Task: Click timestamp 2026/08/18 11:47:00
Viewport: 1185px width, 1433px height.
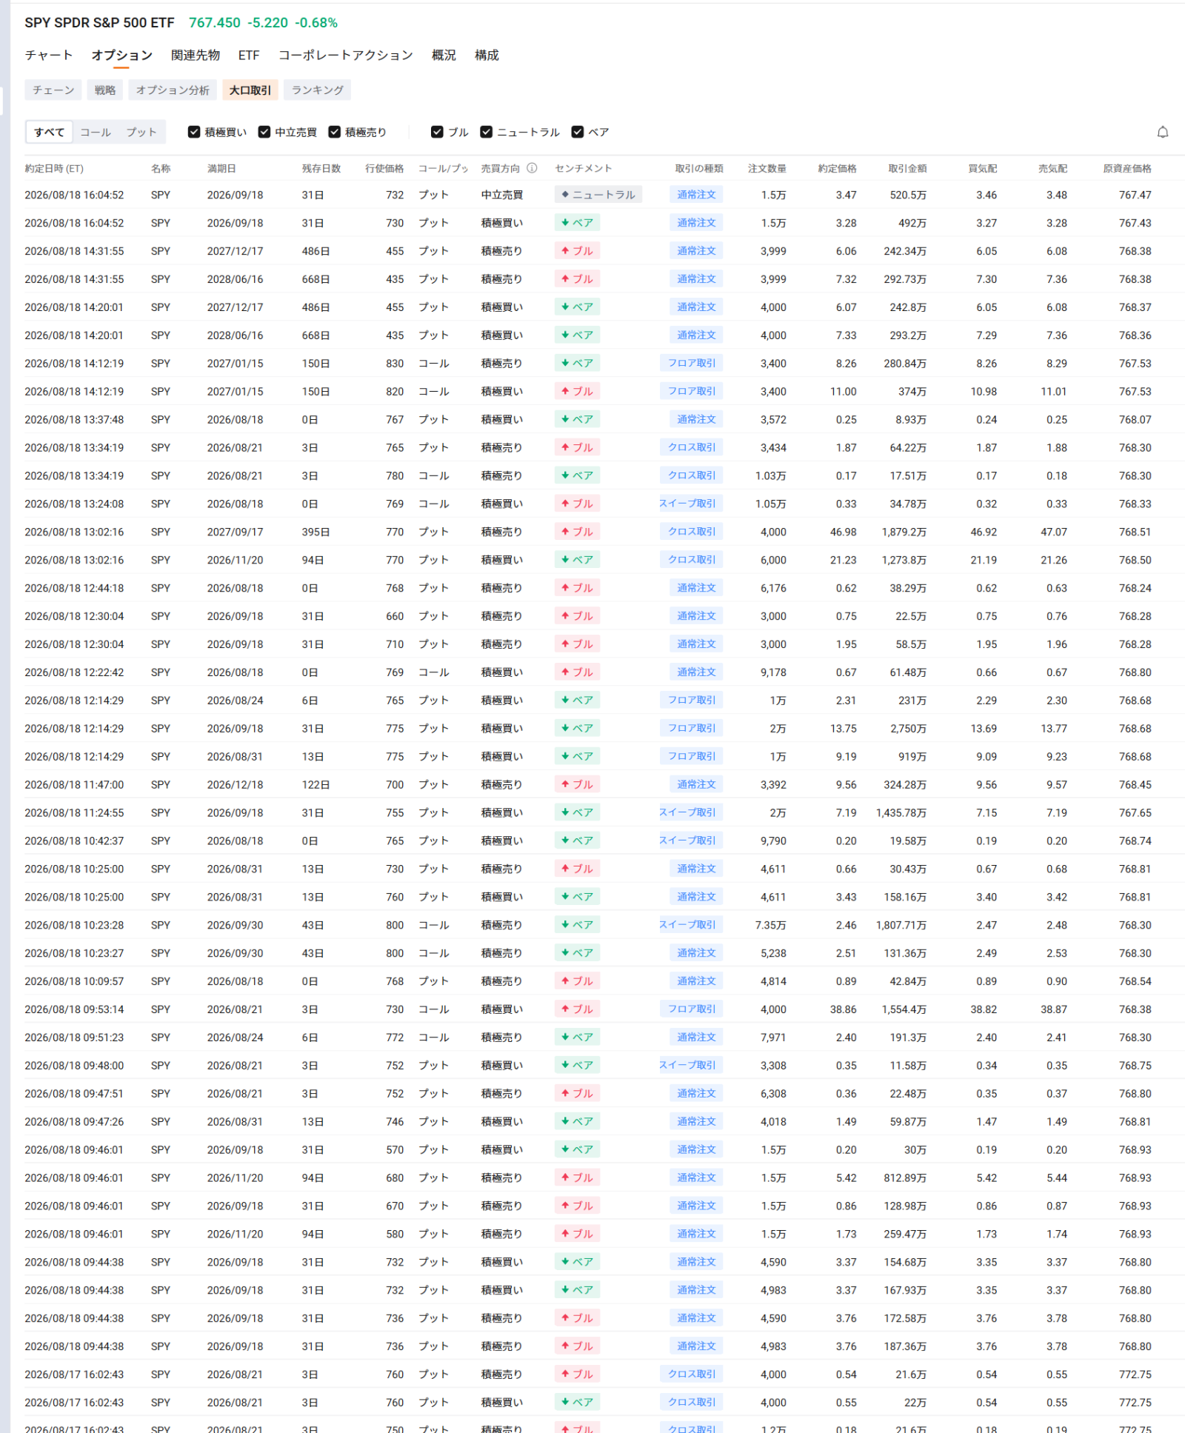Action: pyautogui.click(x=74, y=784)
